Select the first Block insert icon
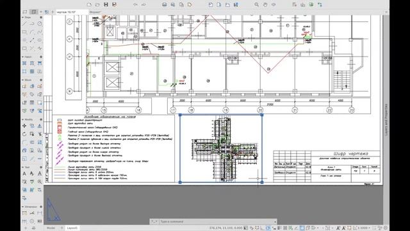The height and width of the screenshot is (231, 410). pyautogui.click(x=24, y=86)
